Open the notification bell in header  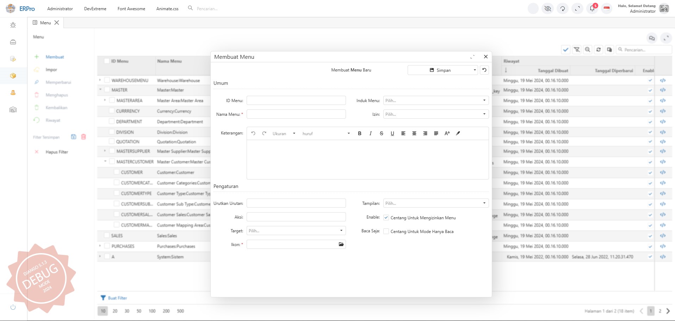[x=592, y=8]
